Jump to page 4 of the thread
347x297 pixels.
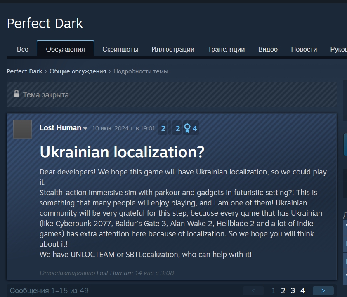pos(302,290)
